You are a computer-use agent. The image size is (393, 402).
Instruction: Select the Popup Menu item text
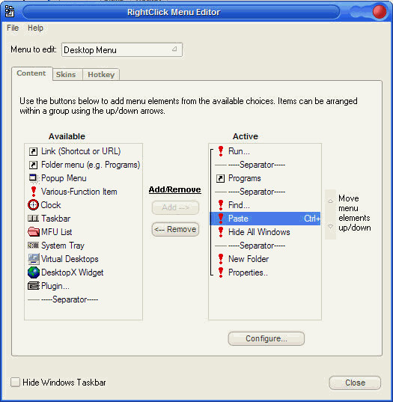(64, 178)
